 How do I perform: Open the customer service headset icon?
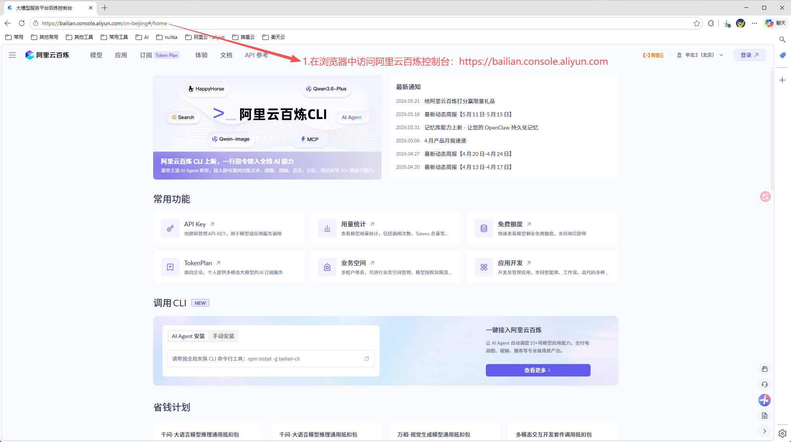(765, 384)
